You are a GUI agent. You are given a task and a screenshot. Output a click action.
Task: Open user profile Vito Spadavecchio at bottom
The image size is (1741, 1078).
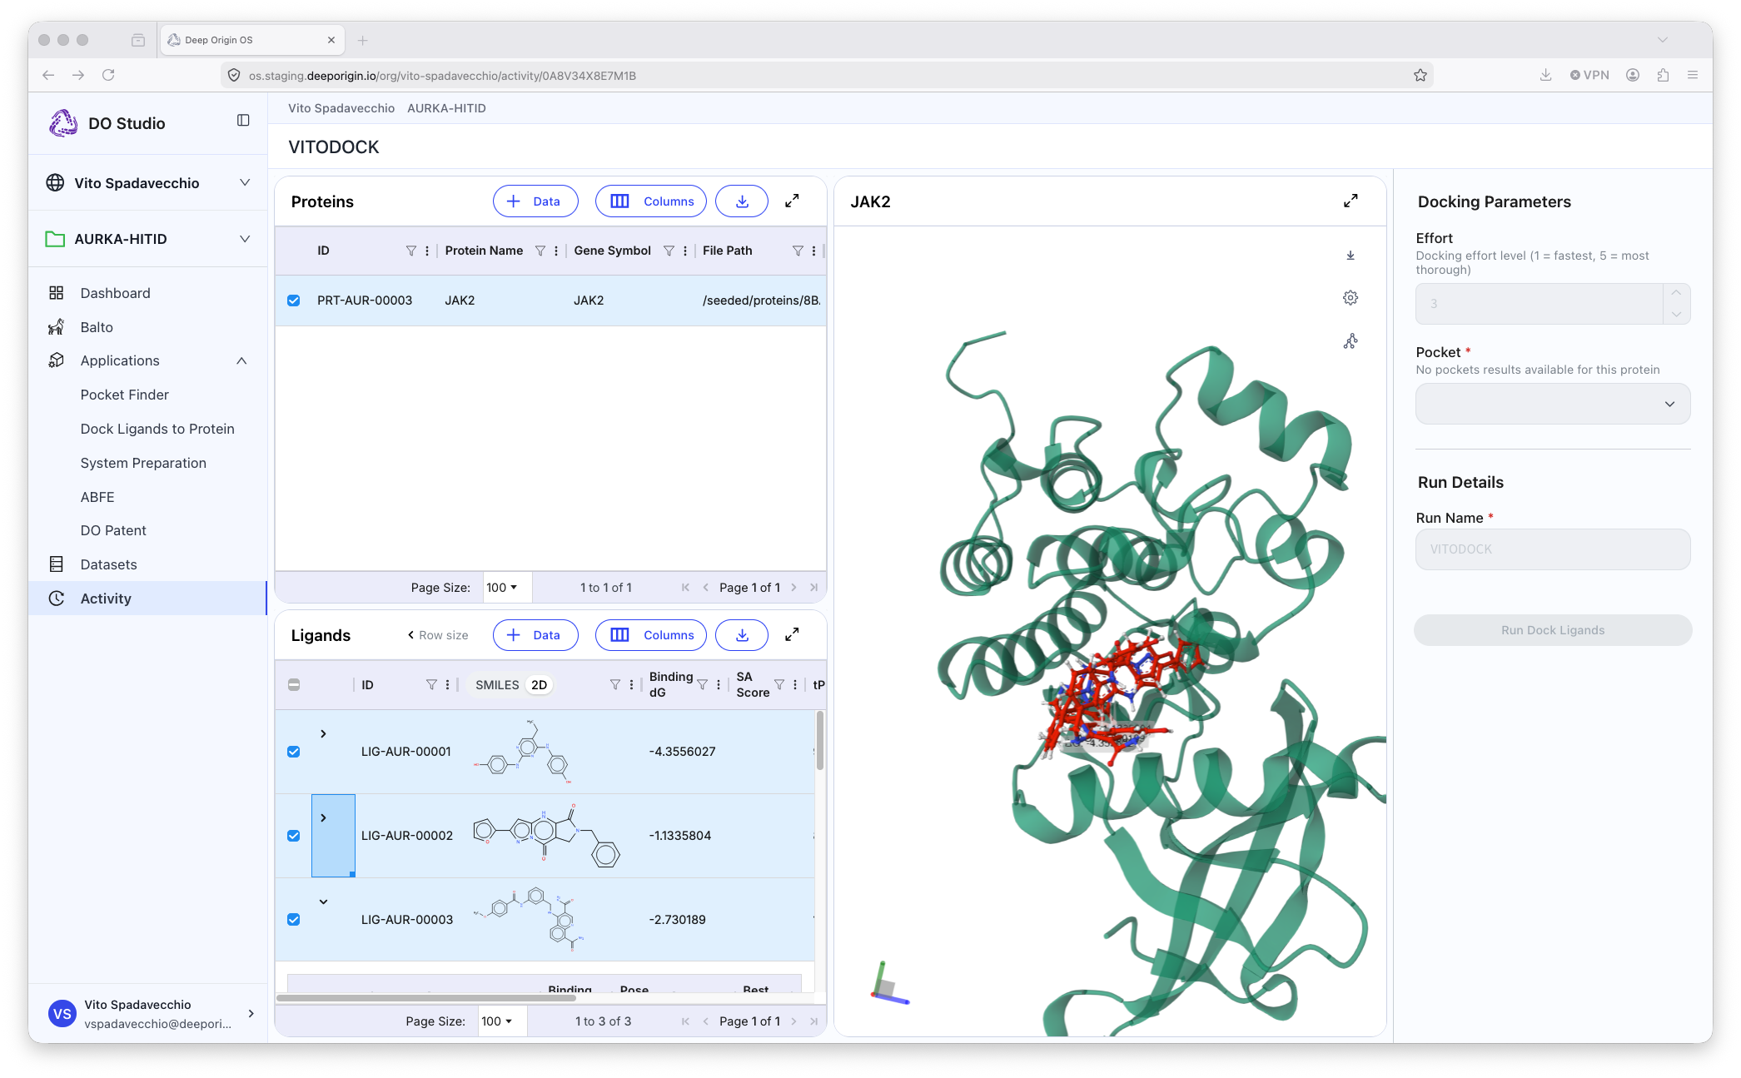coord(148,1013)
